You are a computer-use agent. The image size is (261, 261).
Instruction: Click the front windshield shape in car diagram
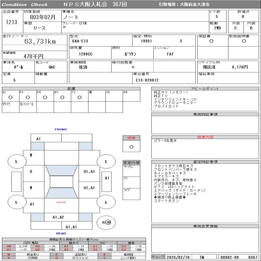click(61, 170)
